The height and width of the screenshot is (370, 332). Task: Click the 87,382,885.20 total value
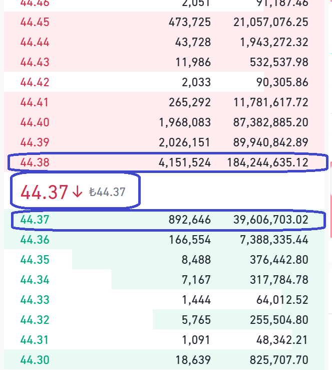[x=271, y=122]
